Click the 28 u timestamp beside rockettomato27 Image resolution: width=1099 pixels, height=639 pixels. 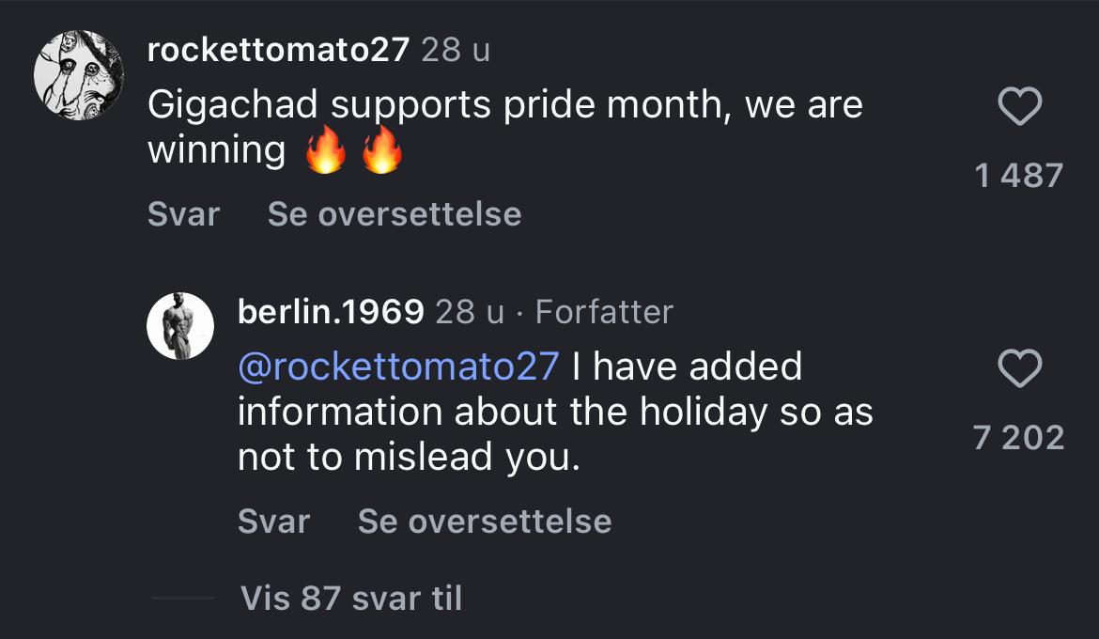(456, 50)
